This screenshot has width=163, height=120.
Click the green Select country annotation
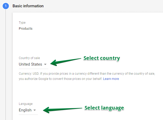pyautogui.click(x=102, y=58)
